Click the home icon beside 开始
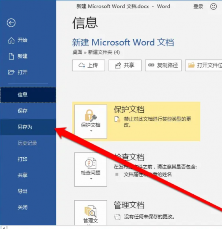The image size is (222, 229). [x=11, y=40]
